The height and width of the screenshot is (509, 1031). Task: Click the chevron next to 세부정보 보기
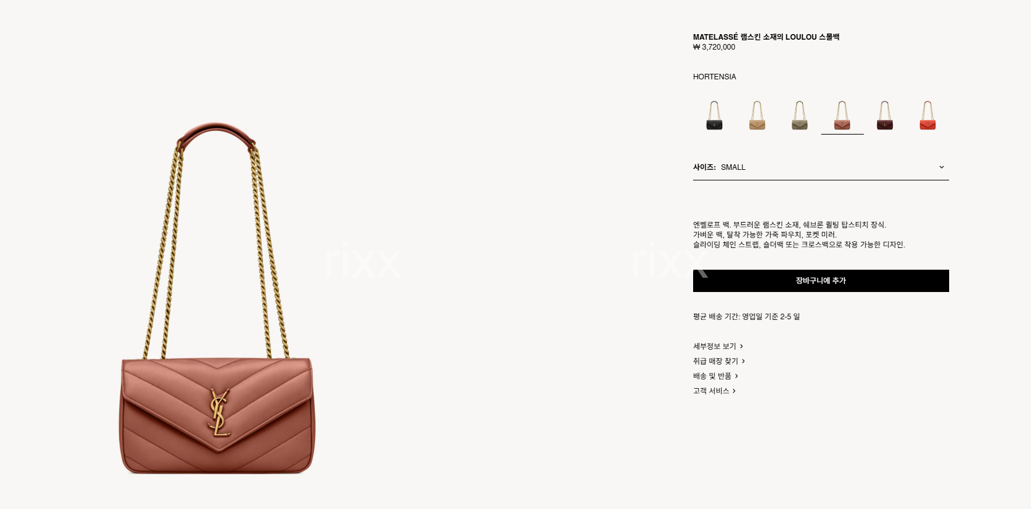click(741, 347)
